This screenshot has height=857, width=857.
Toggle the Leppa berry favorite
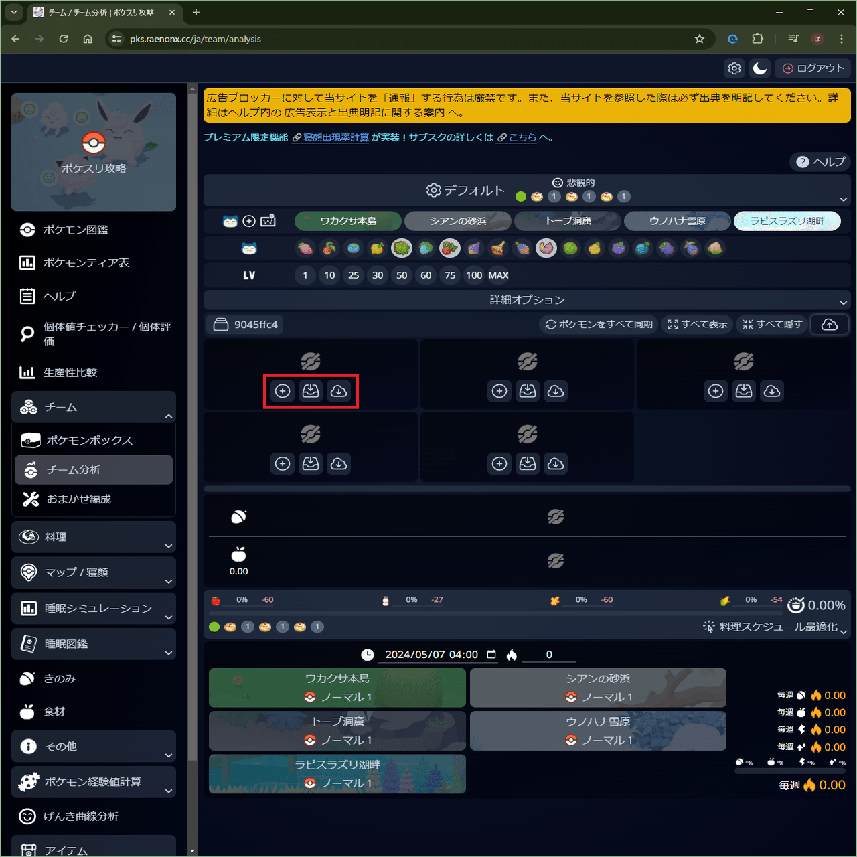pos(329,248)
